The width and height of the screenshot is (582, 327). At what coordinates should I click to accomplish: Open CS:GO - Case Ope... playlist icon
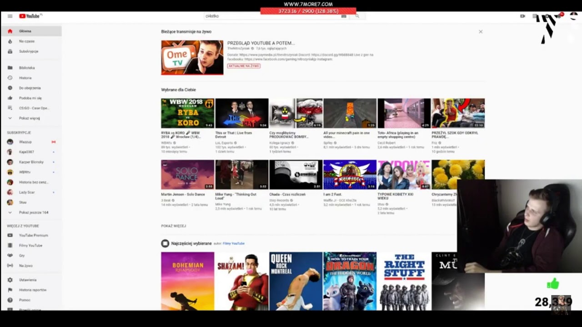coord(10,108)
